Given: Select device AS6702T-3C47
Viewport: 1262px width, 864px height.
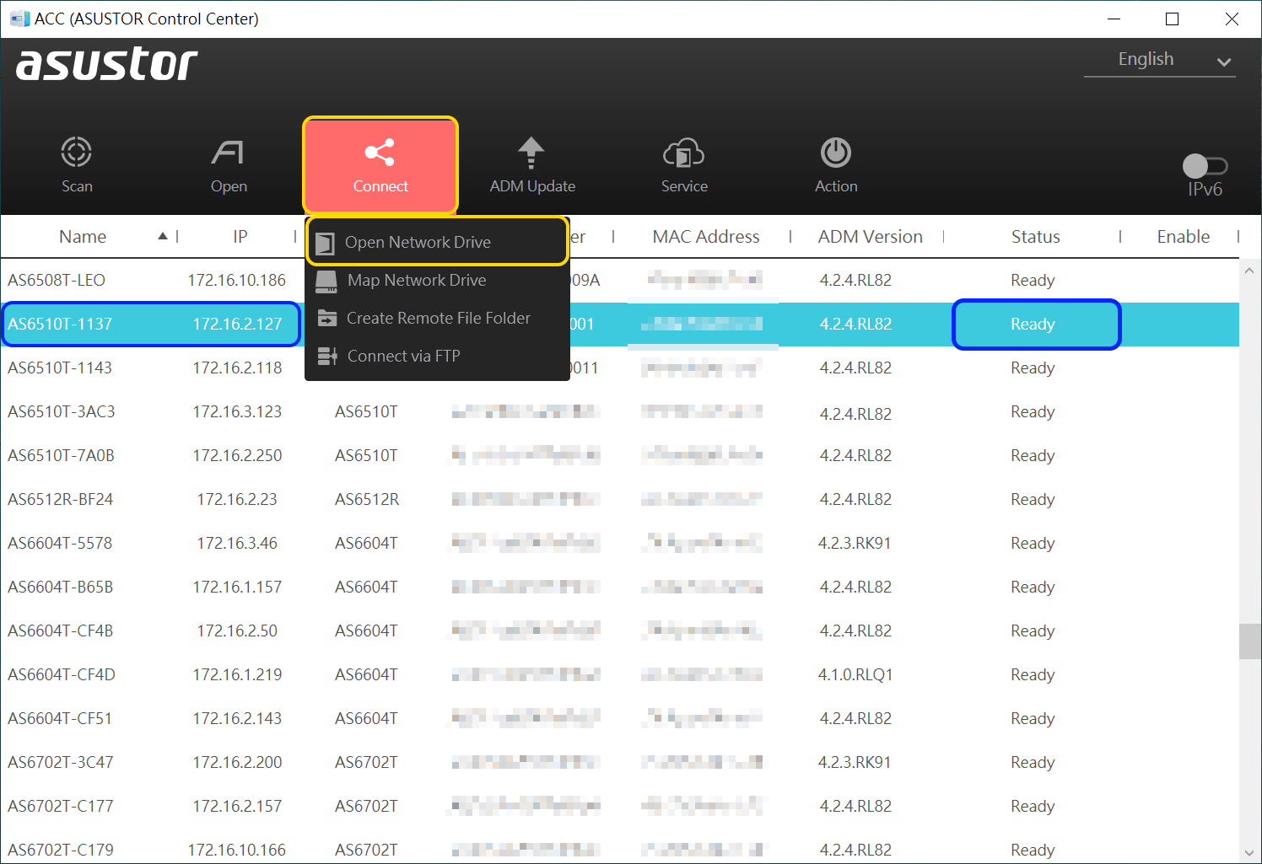Looking at the screenshot, I should click(x=60, y=762).
